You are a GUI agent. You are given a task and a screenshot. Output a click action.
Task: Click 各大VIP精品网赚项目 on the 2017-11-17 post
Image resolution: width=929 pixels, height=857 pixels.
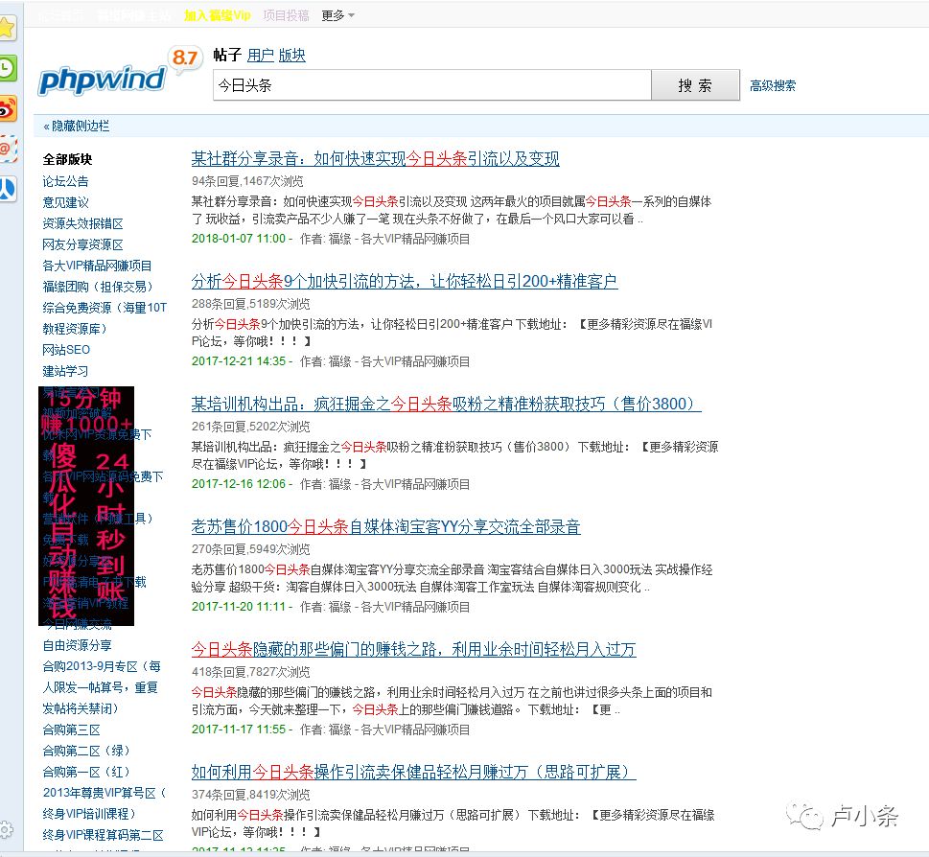click(415, 730)
